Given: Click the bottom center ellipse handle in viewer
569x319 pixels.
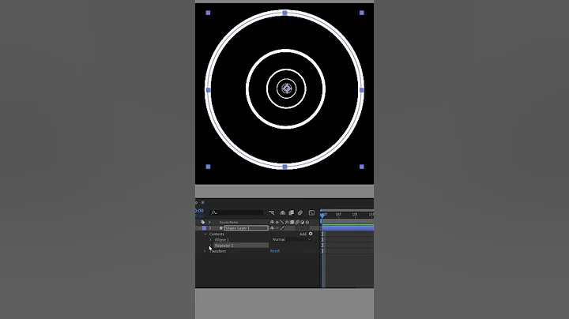Looking at the screenshot, I should [x=284, y=167].
